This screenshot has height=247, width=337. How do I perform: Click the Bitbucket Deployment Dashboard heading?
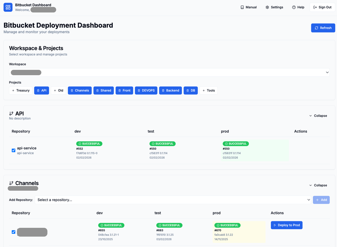pos(58,25)
